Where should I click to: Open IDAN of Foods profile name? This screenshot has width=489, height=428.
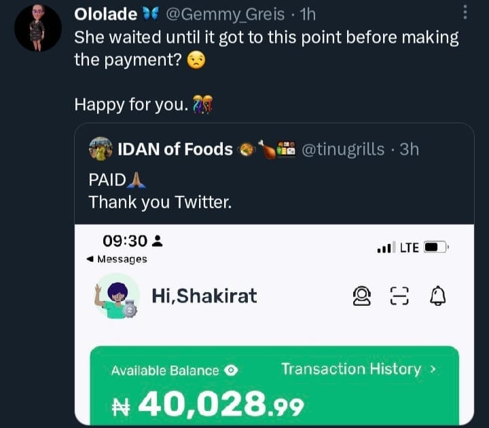pyautogui.click(x=175, y=149)
